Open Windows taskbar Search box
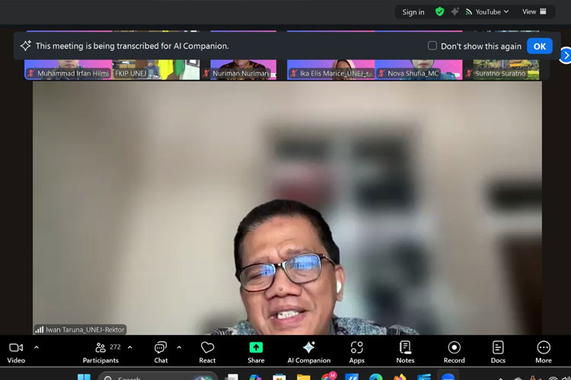 [x=158, y=376]
